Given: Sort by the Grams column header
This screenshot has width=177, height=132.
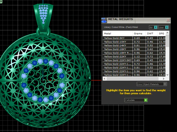Looking at the screenshot, I should (x=139, y=33).
